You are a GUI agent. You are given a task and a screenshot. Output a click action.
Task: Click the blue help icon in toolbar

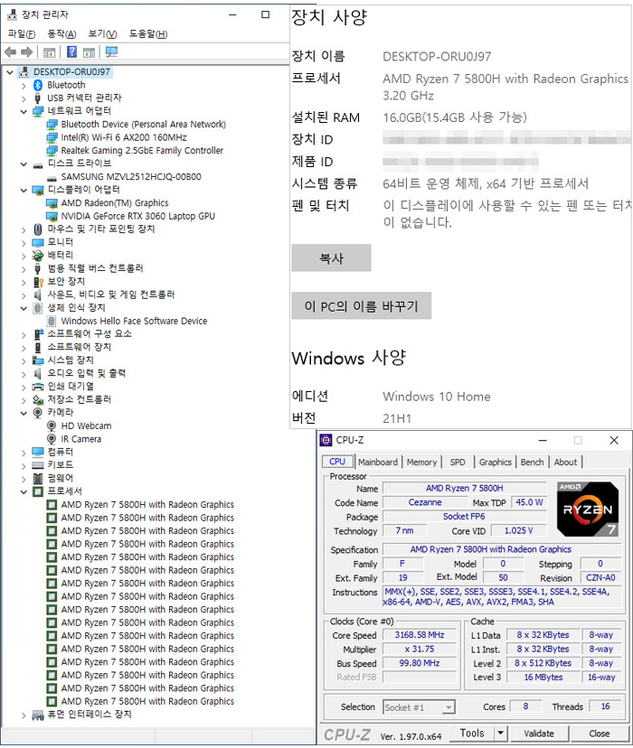point(71,51)
